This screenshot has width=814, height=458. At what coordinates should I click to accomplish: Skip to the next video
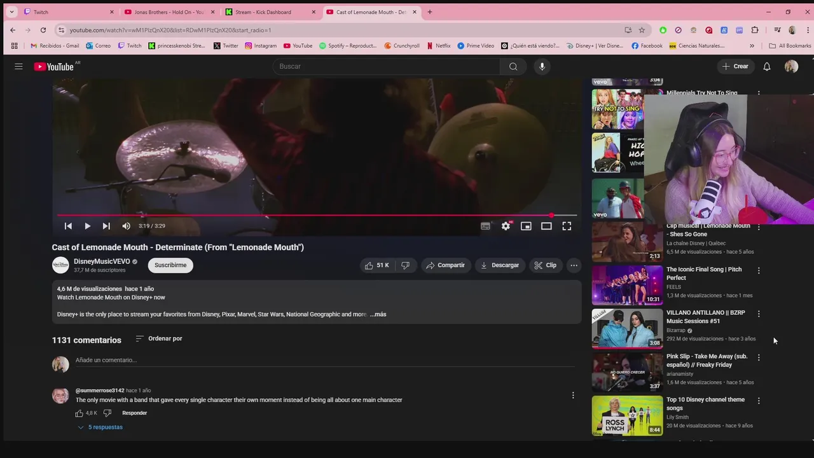tap(106, 226)
